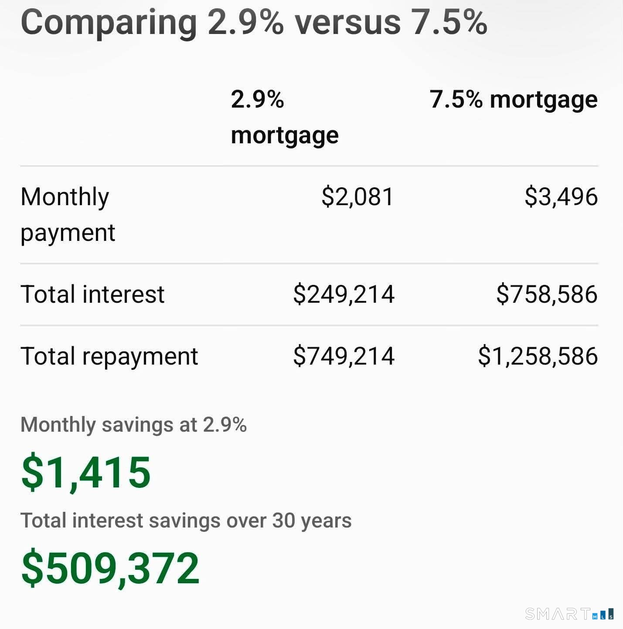Select the $758,586 total interest value
Viewport: 623px width, 629px height.
(547, 294)
